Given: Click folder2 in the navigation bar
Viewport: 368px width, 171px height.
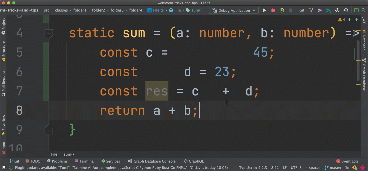Looking at the screenshot, I should click(x=98, y=10).
